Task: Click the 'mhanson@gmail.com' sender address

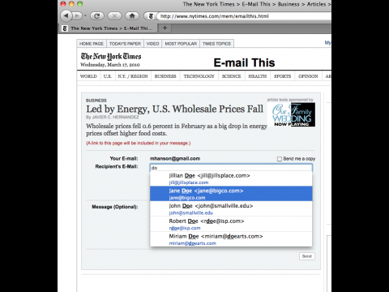Action: [x=175, y=159]
